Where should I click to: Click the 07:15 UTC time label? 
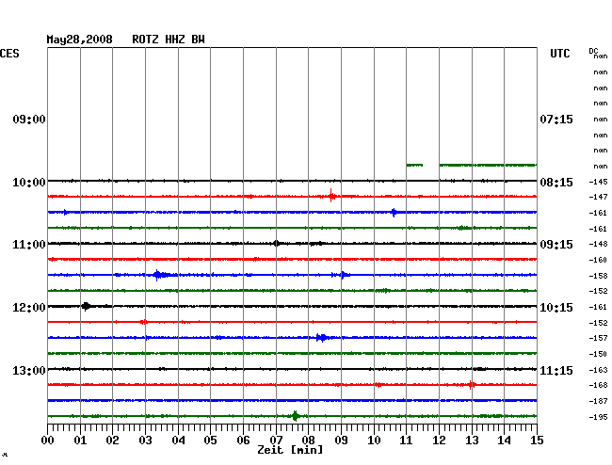click(x=556, y=120)
